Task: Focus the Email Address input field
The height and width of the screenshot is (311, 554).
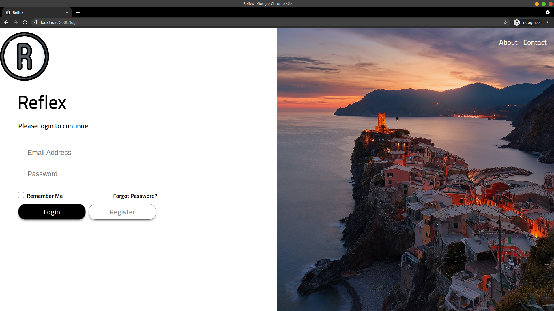Action: click(x=87, y=153)
